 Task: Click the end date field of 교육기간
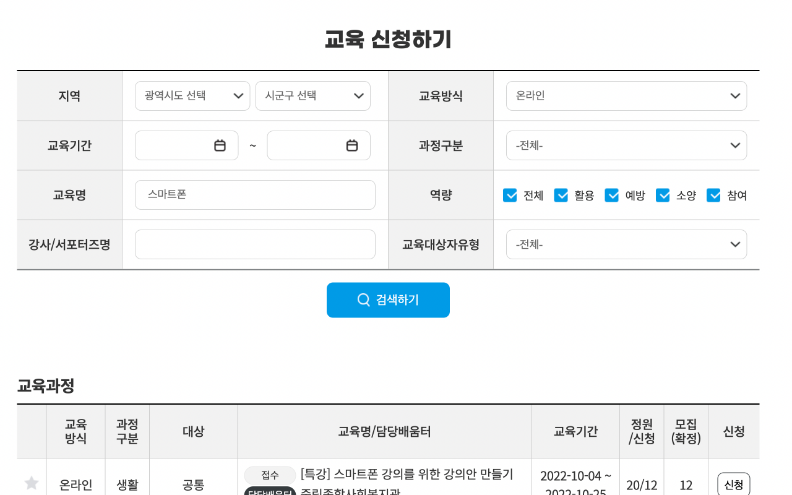(319, 145)
